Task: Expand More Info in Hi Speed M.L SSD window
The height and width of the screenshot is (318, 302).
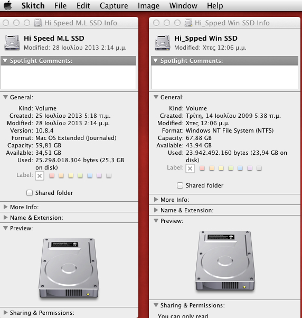Action: point(5,207)
